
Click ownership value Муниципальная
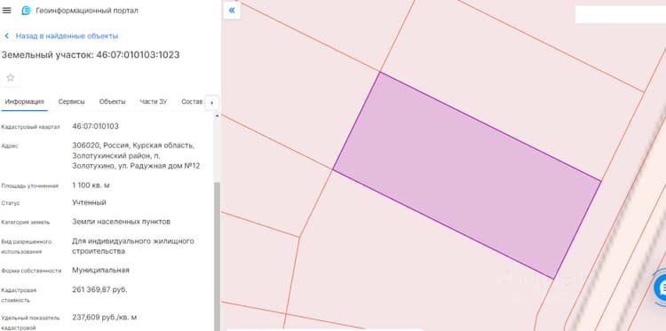(100, 271)
